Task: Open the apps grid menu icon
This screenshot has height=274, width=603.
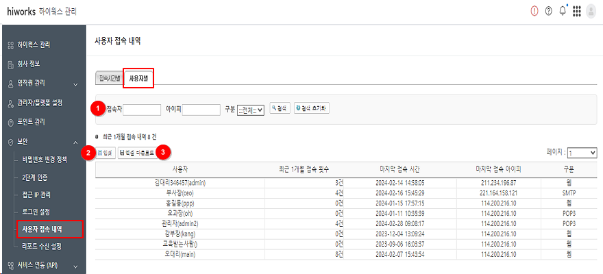Action: coord(577,11)
